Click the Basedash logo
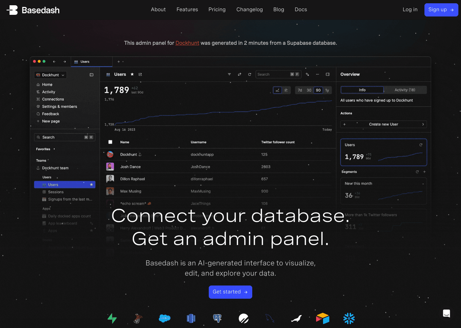The width and height of the screenshot is (461, 328). click(33, 10)
